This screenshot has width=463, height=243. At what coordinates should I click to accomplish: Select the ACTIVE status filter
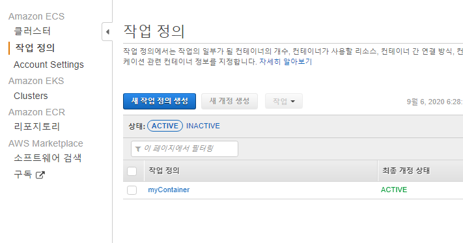click(x=165, y=126)
